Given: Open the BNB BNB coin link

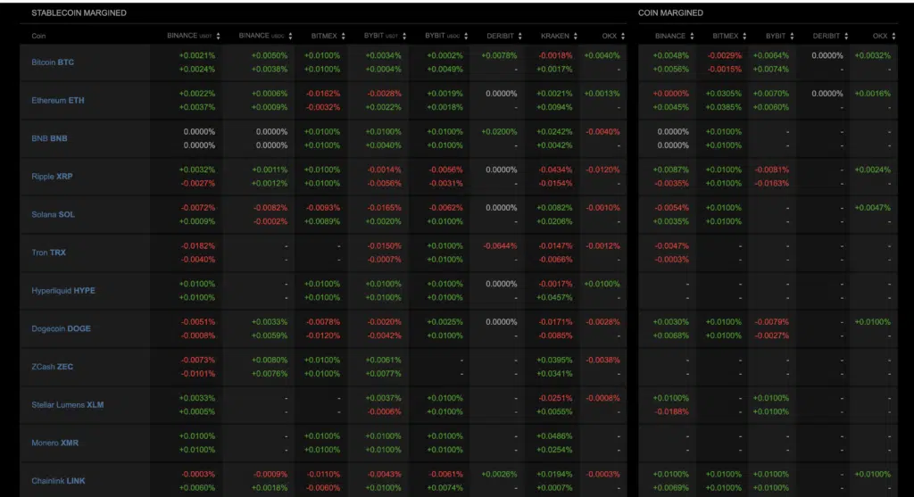Looking at the screenshot, I should pyautogui.click(x=50, y=138).
